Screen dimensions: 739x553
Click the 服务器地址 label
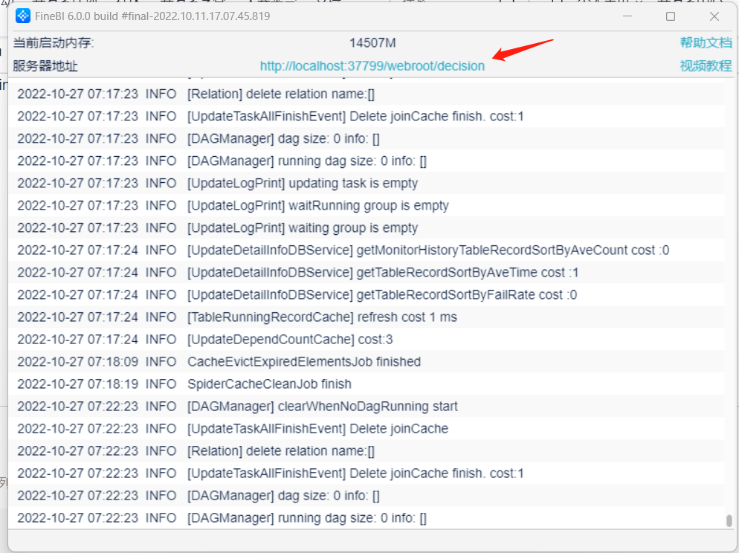(45, 66)
